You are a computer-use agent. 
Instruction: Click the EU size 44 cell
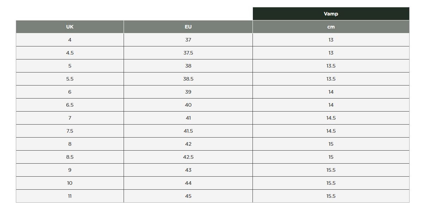[x=188, y=183]
